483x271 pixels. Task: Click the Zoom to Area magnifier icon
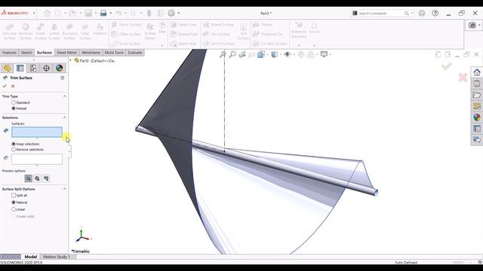click(x=232, y=54)
